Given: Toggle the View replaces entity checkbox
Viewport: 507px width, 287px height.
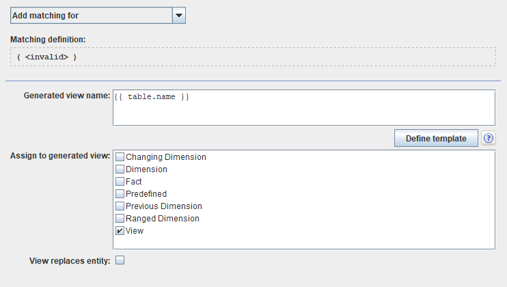Looking at the screenshot, I should (x=120, y=260).
